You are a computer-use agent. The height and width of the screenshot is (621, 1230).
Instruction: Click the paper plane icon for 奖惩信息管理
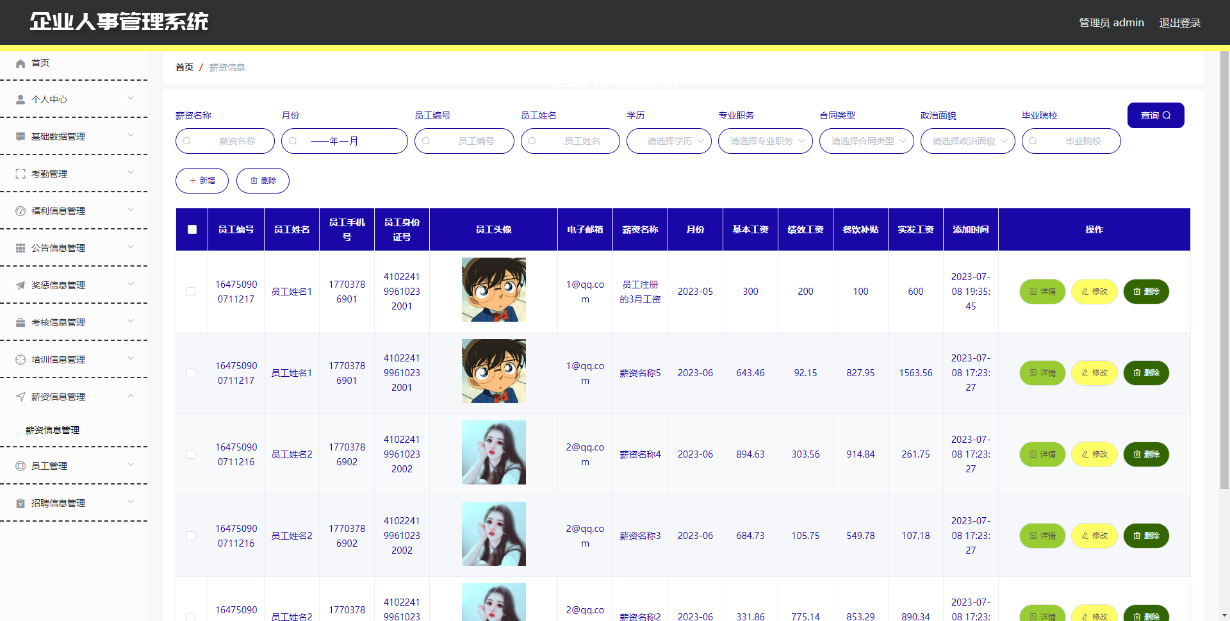(20, 286)
